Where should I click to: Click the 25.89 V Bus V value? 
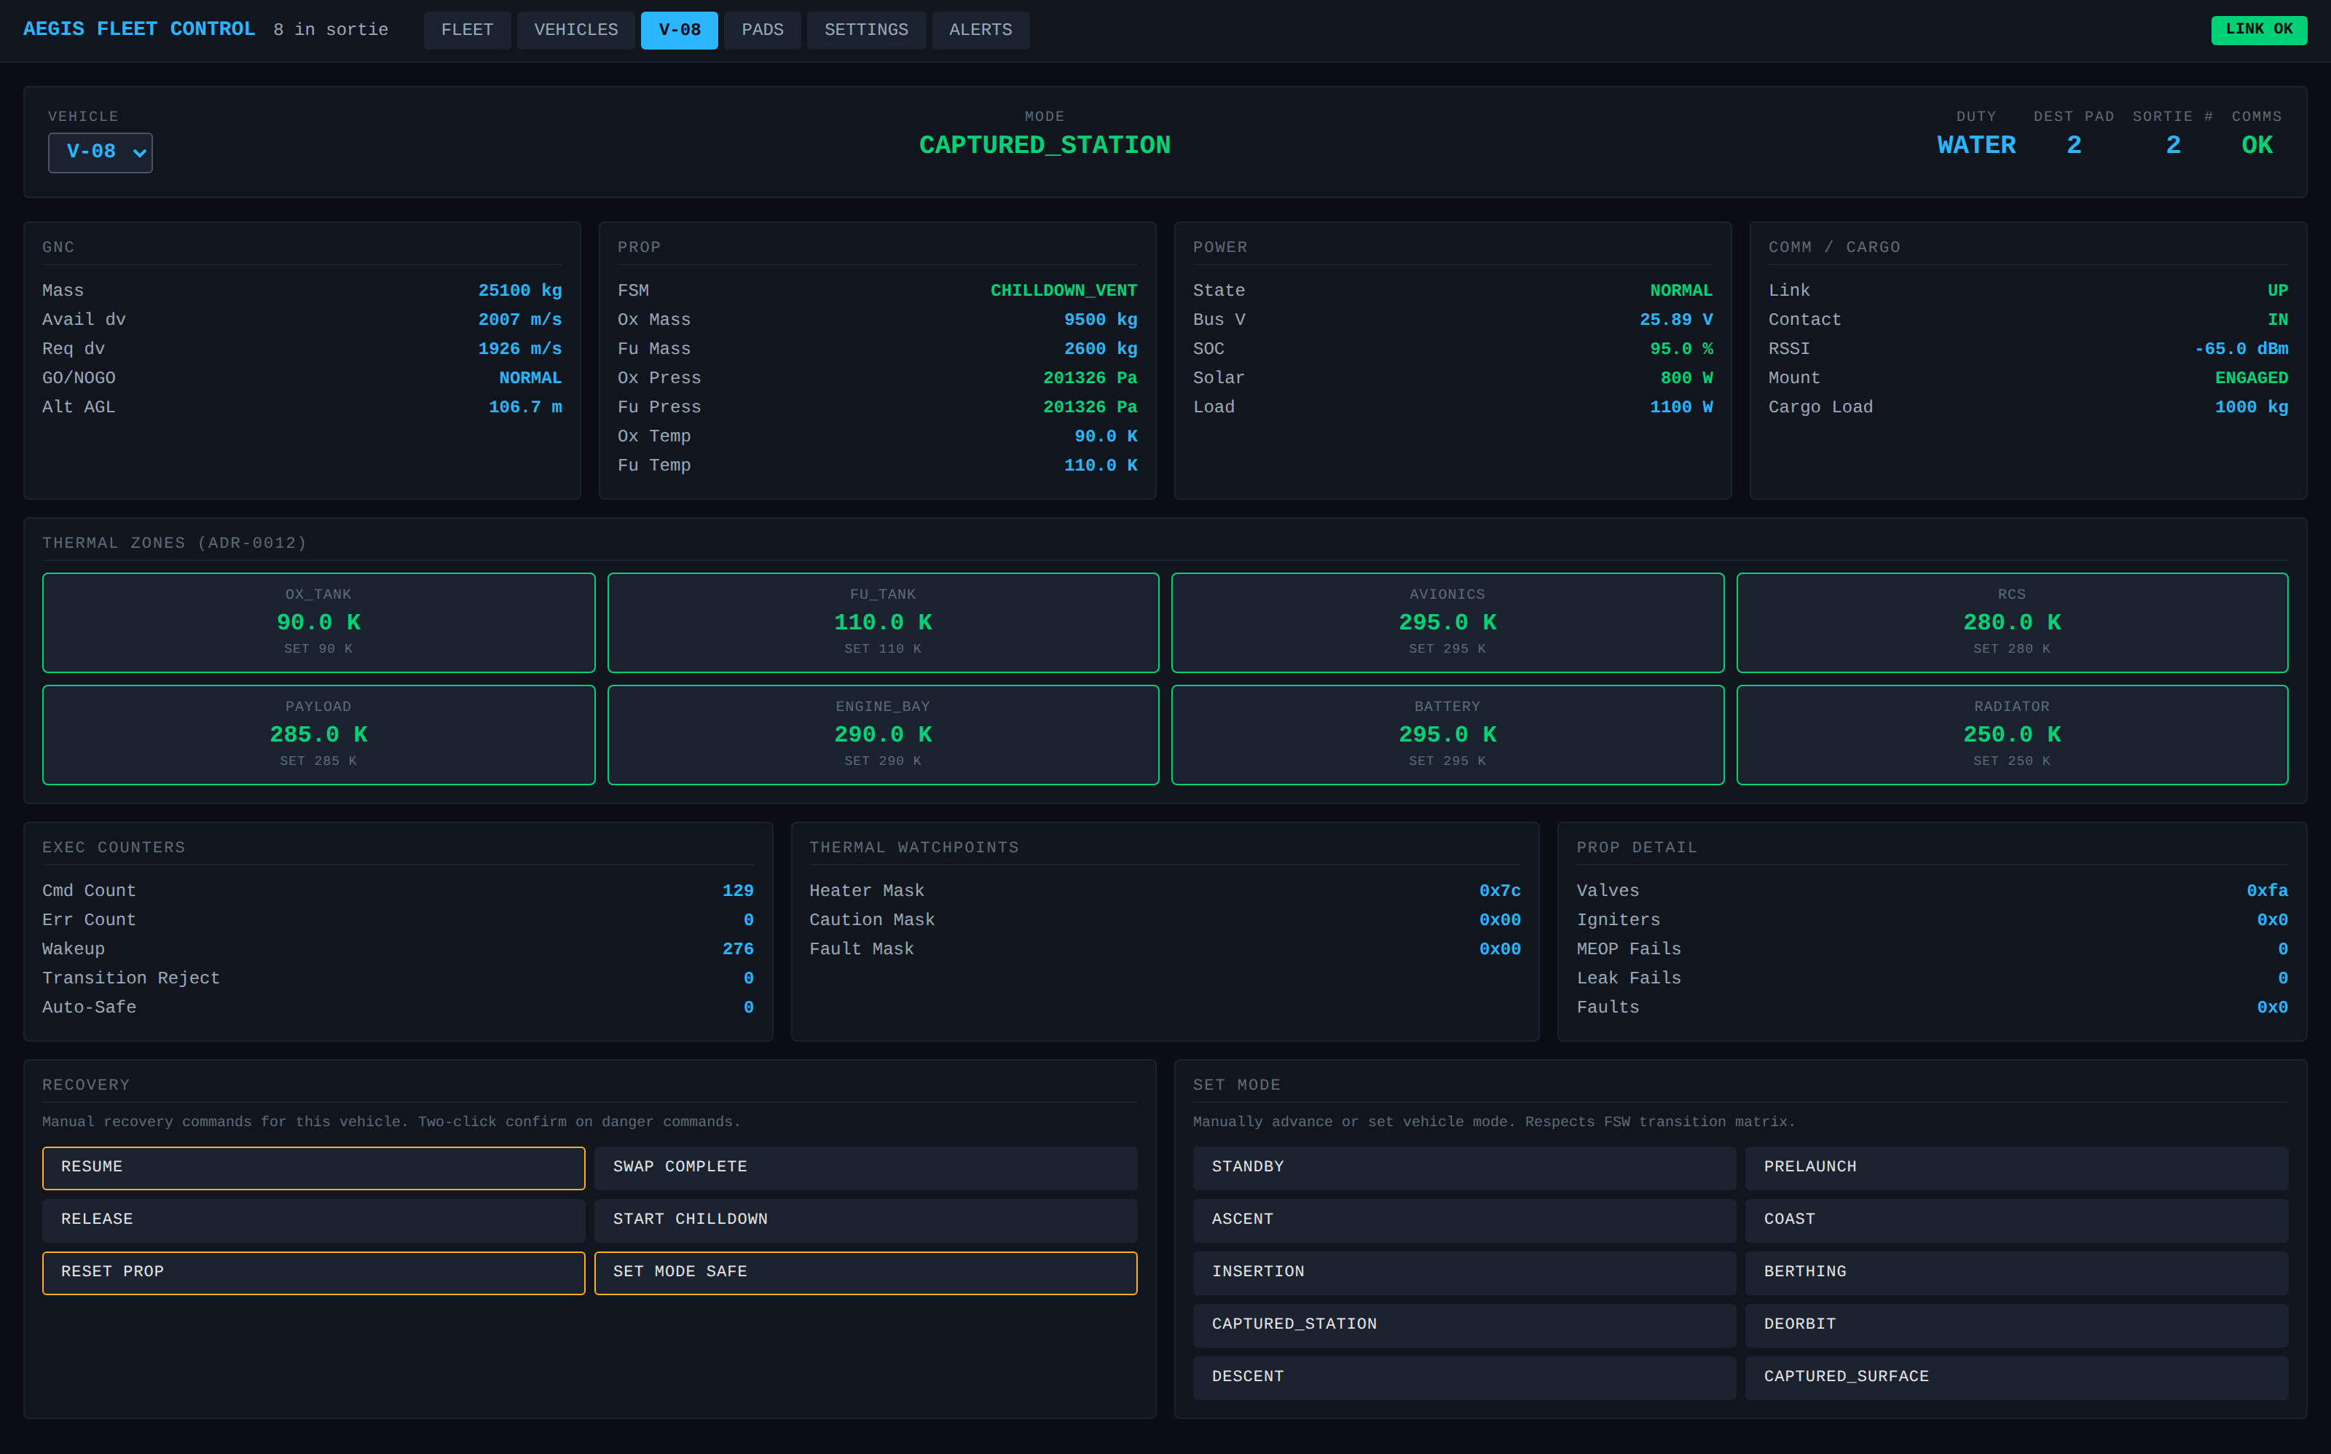coord(1676,319)
